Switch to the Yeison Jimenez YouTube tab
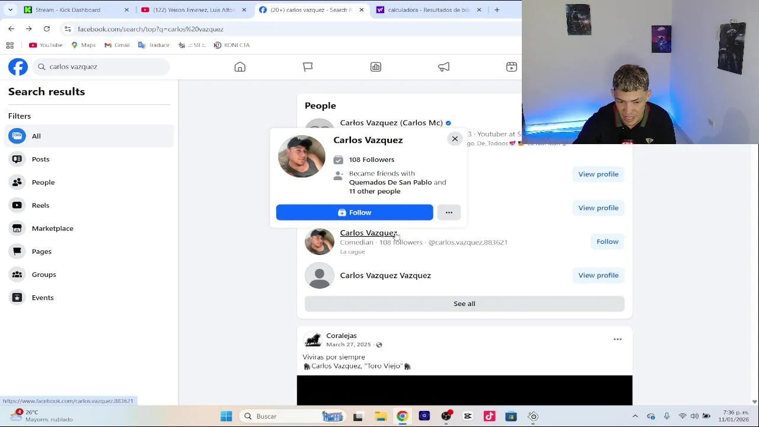Image resolution: width=759 pixels, height=427 pixels. coord(194,10)
